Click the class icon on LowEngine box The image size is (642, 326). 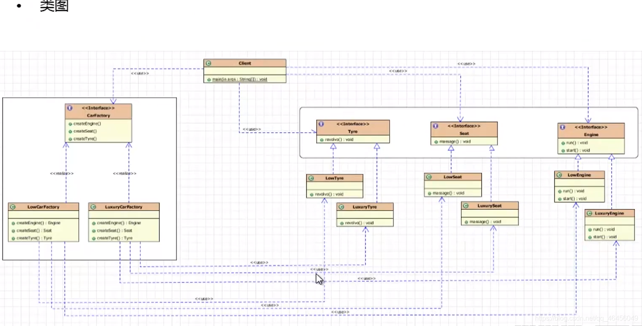pyautogui.click(x=559, y=175)
